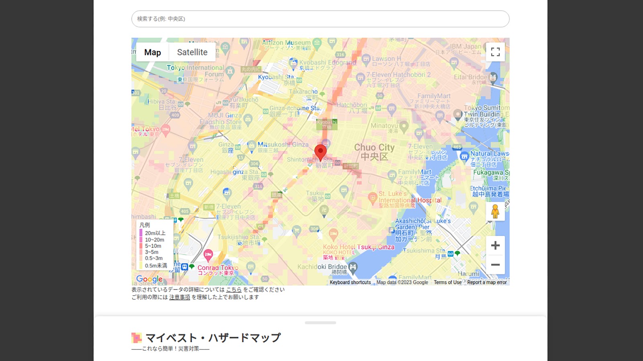Toggle fullscreen map view
This screenshot has height=361, width=643.
pyautogui.click(x=495, y=52)
